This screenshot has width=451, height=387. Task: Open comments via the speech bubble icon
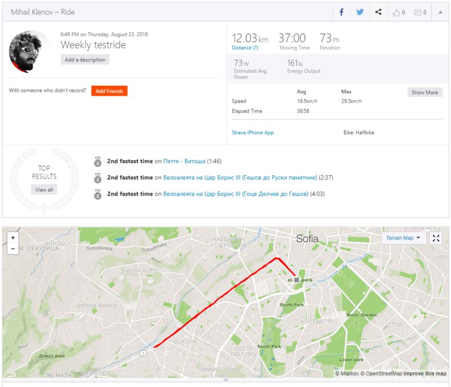[420, 12]
